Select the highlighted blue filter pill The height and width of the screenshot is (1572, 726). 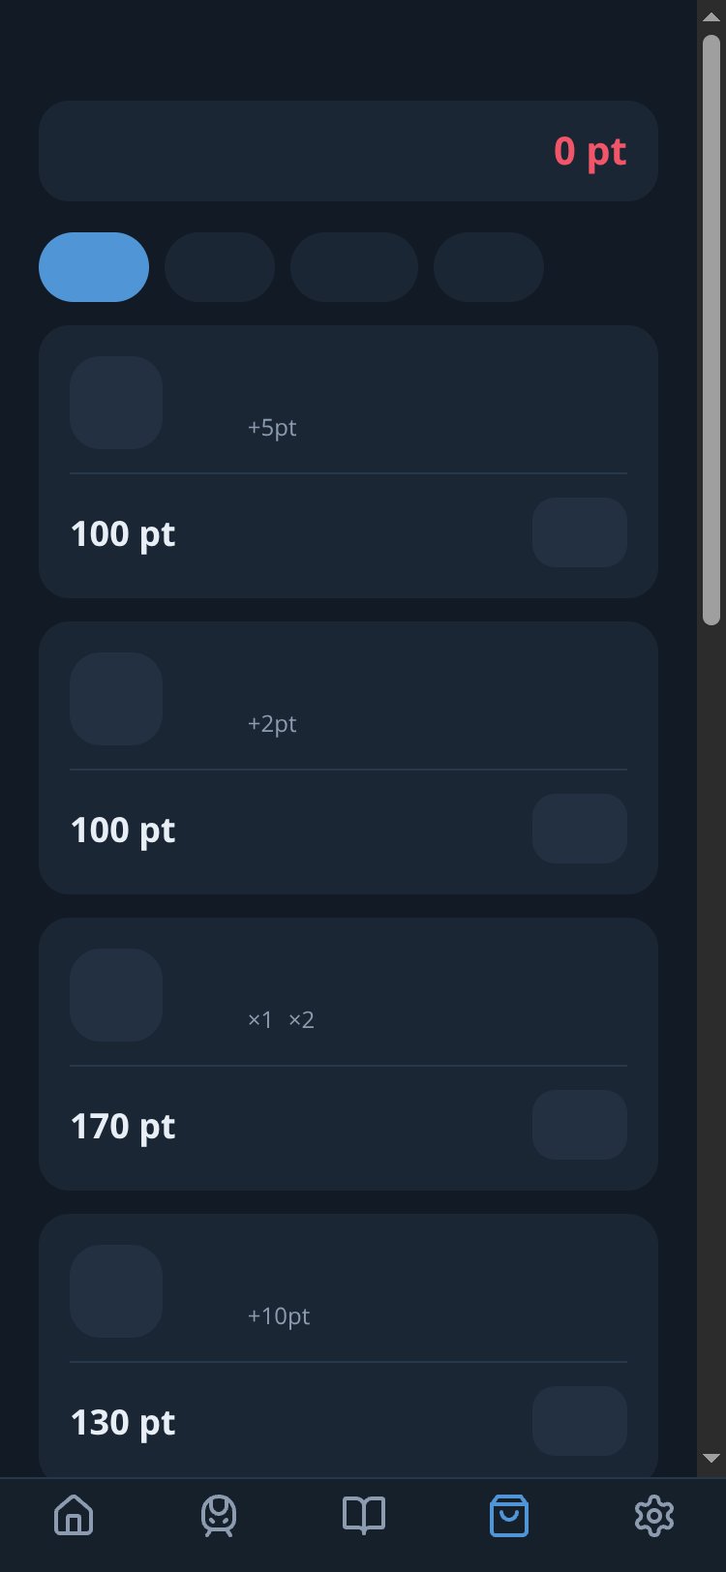click(94, 267)
